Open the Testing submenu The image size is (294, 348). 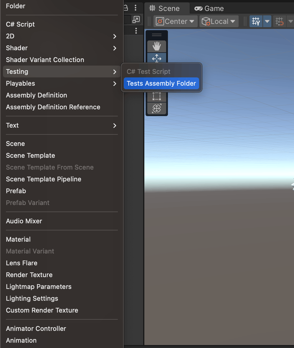62,71
